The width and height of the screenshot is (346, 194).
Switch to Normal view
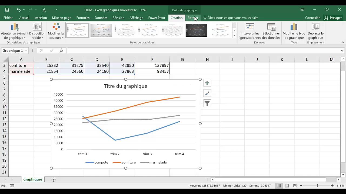coord(279,186)
